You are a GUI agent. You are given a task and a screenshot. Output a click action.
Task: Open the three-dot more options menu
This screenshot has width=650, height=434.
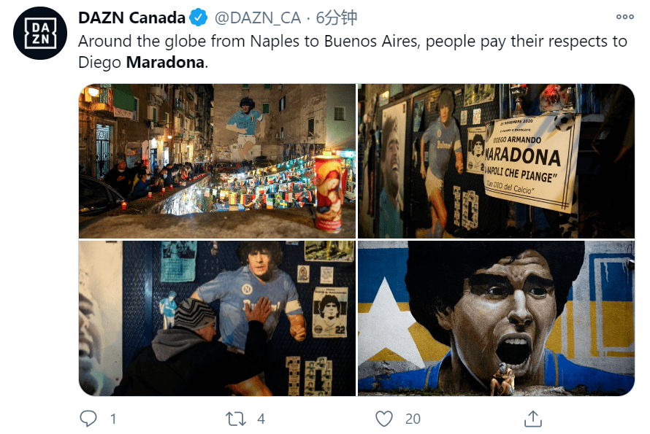(x=624, y=17)
